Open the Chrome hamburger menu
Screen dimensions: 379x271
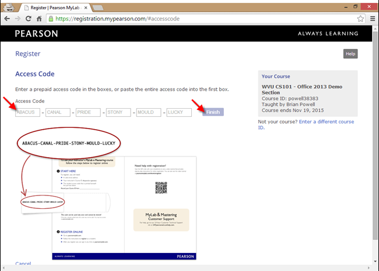coord(373,19)
